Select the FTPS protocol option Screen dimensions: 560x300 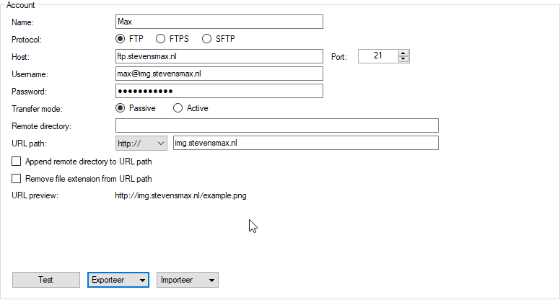(160, 39)
